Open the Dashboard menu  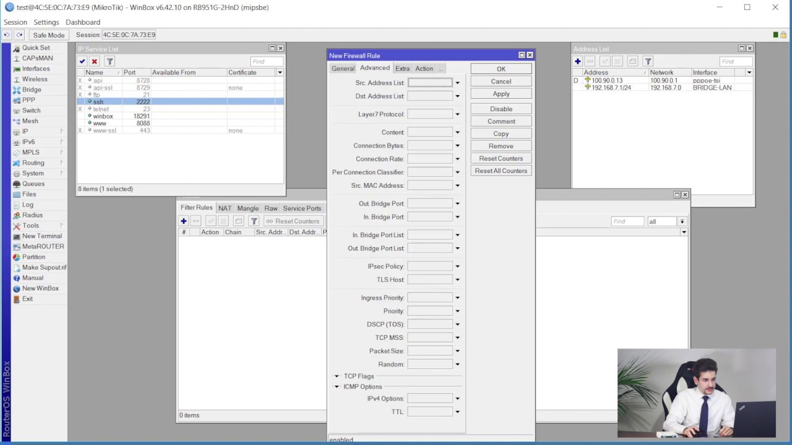point(83,22)
